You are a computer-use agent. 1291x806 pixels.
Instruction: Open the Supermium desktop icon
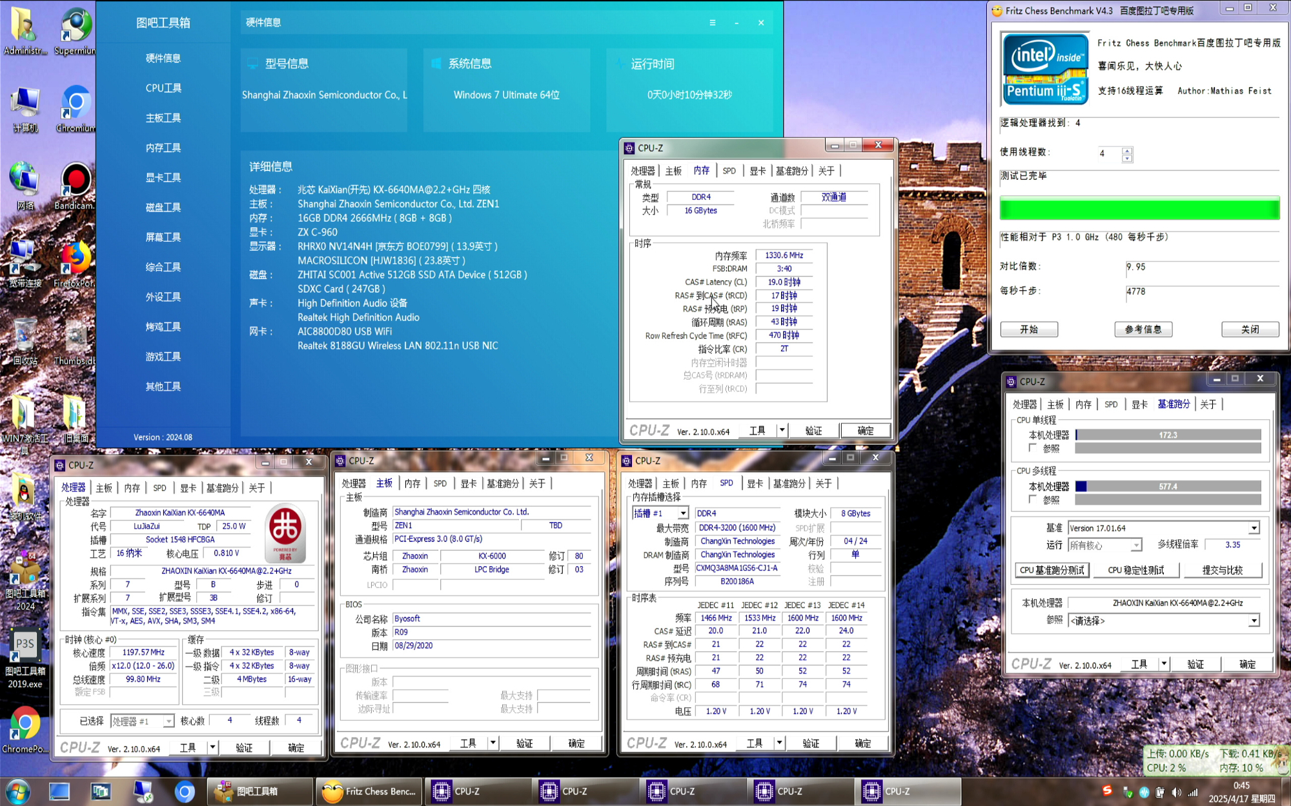tap(75, 31)
